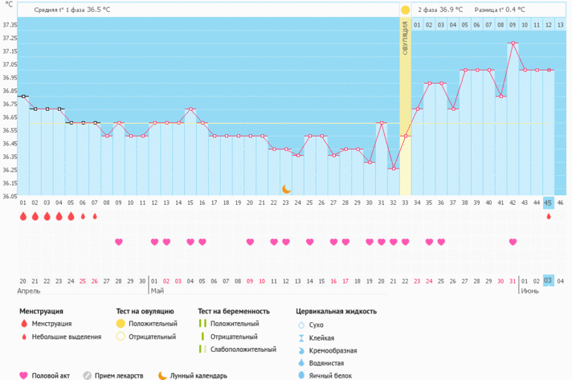Click the yellow ovulation circle beside '2 фаза'
Image resolution: width=572 pixels, height=380 pixels.
405,10
